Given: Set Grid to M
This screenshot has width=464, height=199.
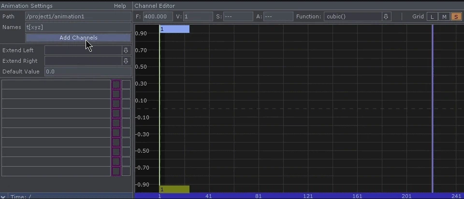Looking at the screenshot, I should click(x=444, y=17).
